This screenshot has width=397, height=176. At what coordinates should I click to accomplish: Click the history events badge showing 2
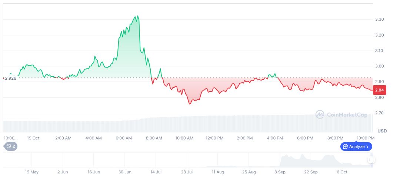point(11,146)
